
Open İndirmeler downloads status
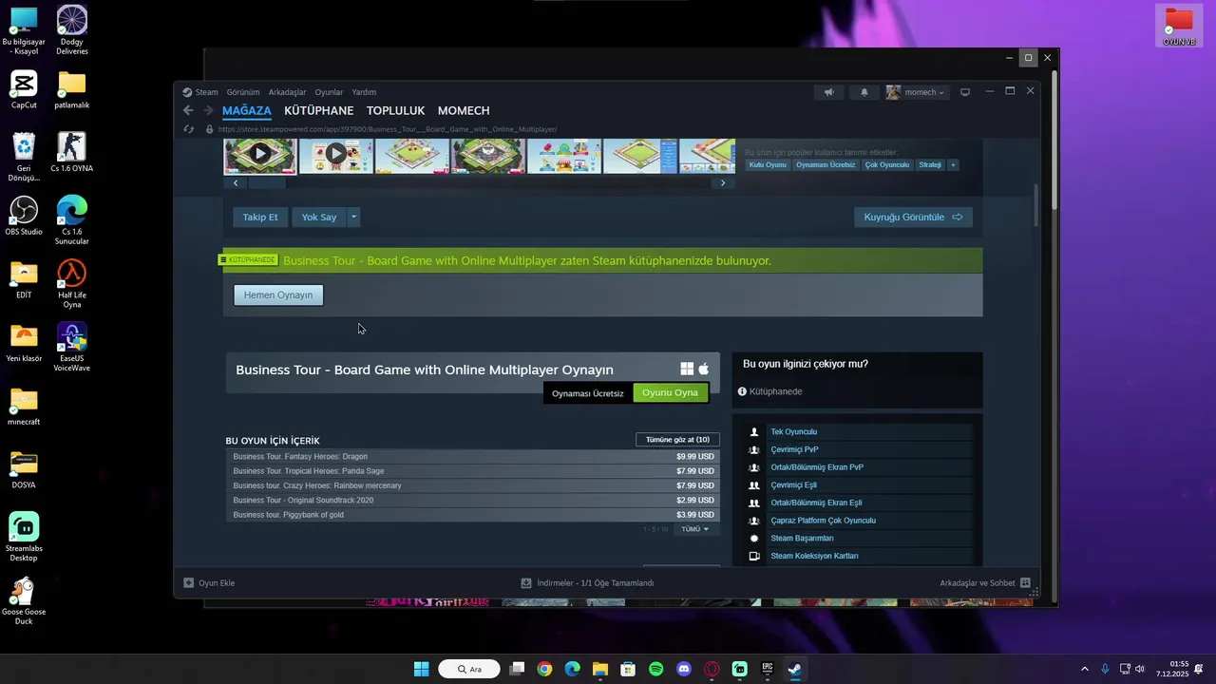coord(587,583)
